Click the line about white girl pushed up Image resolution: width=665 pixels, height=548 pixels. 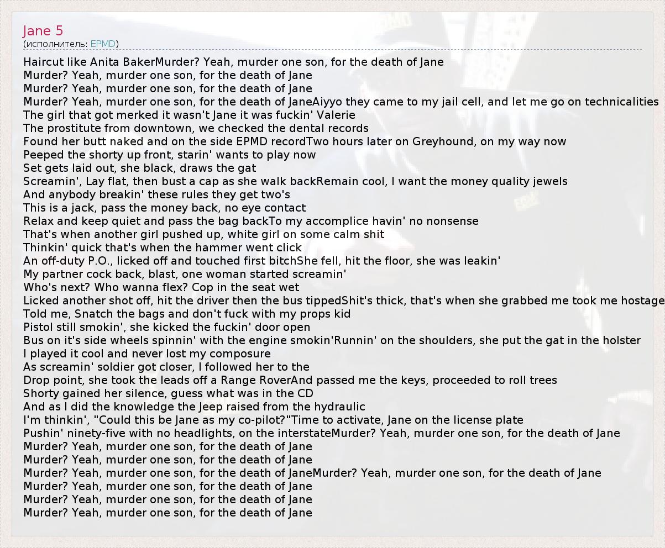click(203, 234)
